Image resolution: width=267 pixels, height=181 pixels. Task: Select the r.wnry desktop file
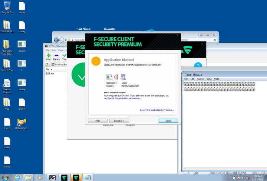click(7, 162)
